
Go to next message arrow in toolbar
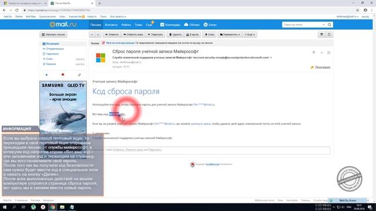(x=98, y=35)
